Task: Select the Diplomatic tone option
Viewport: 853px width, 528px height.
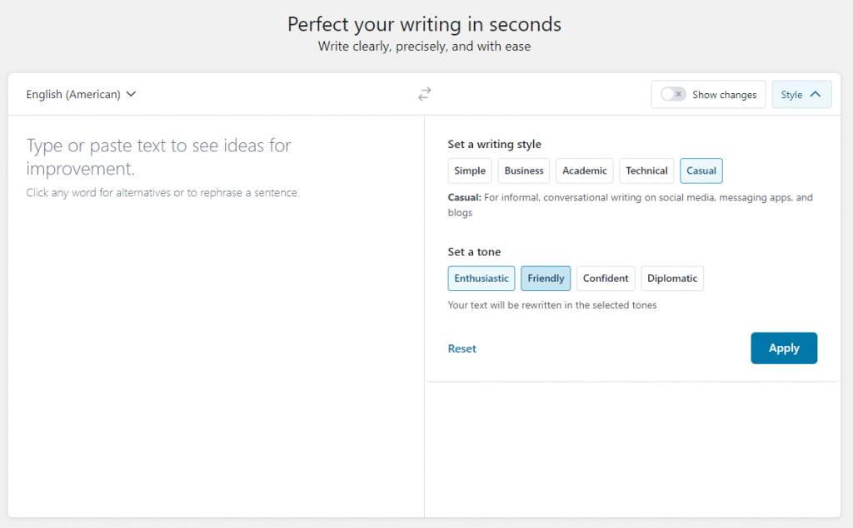Action: pyautogui.click(x=672, y=279)
